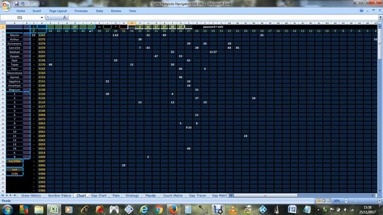Launch Windows Media Player from taskbar

69,210
